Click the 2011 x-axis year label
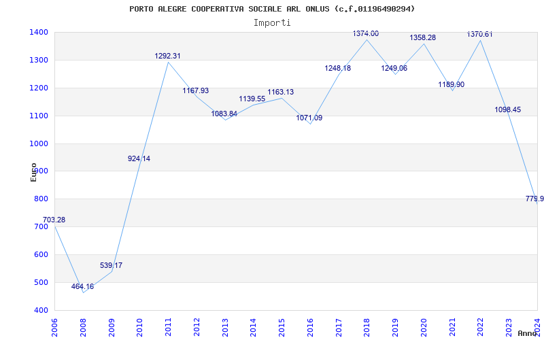Screen dimensions: 544x340 (x=168, y=328)
